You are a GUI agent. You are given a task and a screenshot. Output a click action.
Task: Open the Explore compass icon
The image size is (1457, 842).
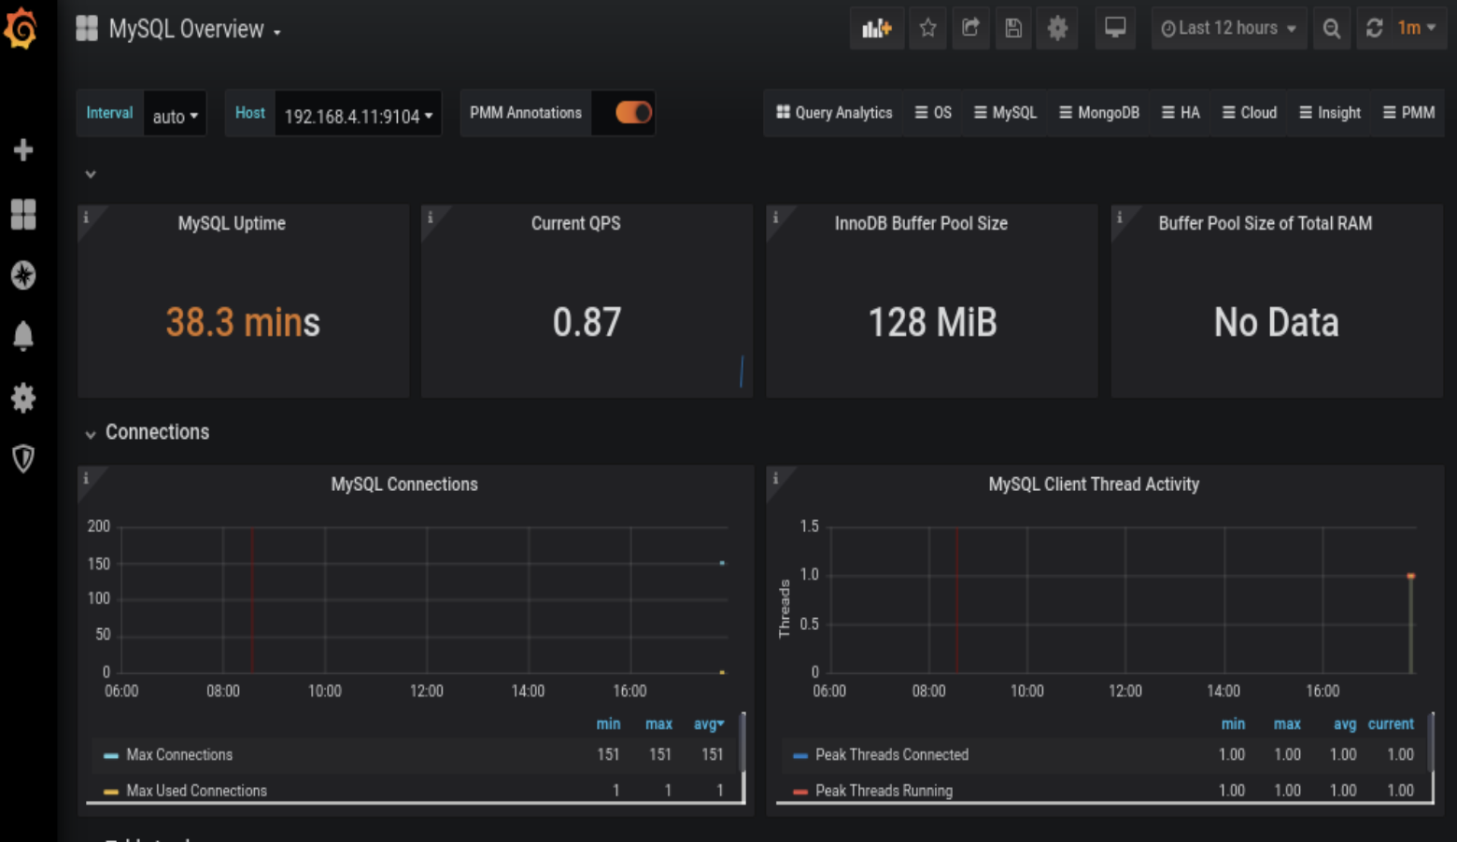pos(23,275)
